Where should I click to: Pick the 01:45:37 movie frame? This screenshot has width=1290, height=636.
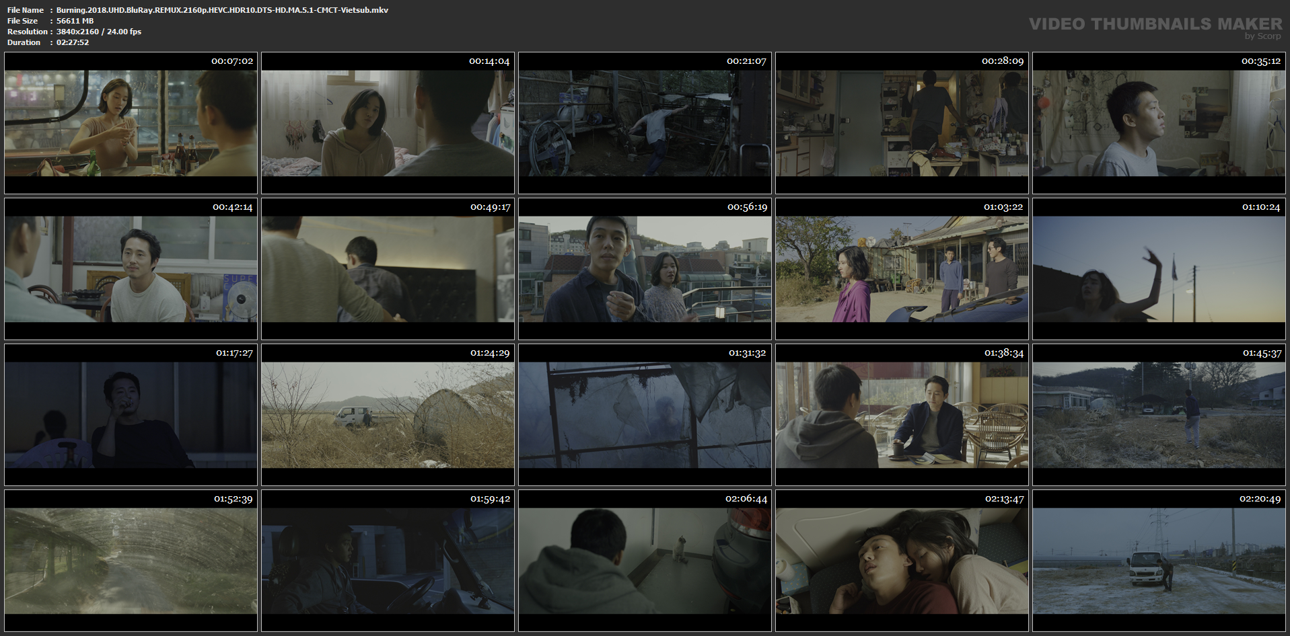1159,415
